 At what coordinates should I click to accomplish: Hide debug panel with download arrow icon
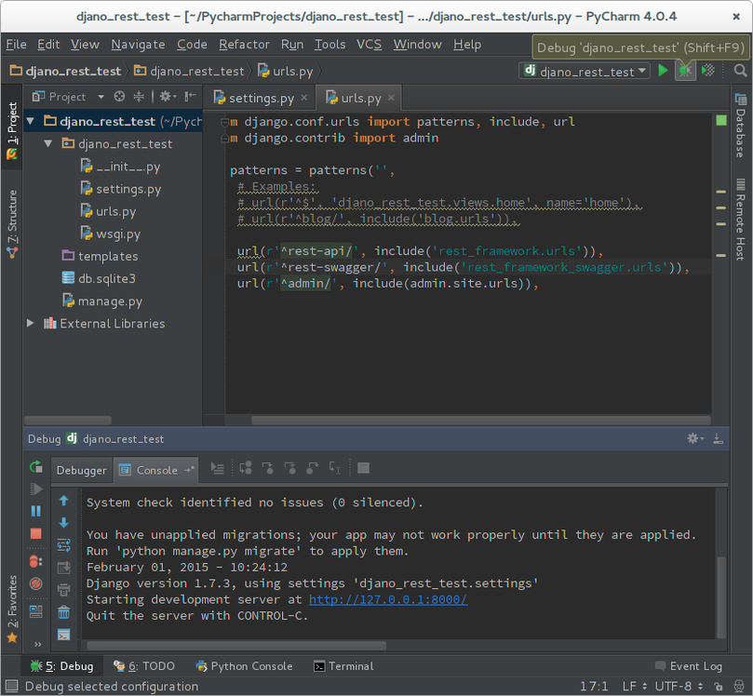click(718, 438)
